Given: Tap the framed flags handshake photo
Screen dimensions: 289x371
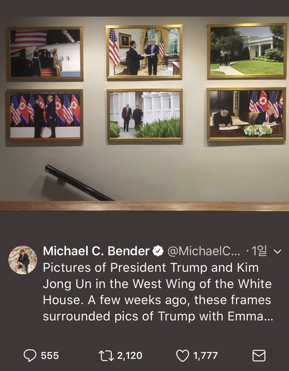Looking at the screenshot, I should (x=45, y=115).
